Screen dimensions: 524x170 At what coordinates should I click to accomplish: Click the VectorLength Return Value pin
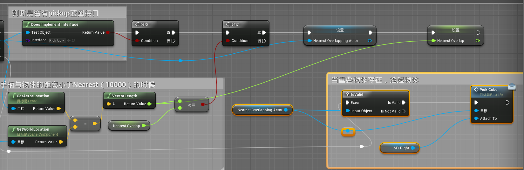coord(149,104)
